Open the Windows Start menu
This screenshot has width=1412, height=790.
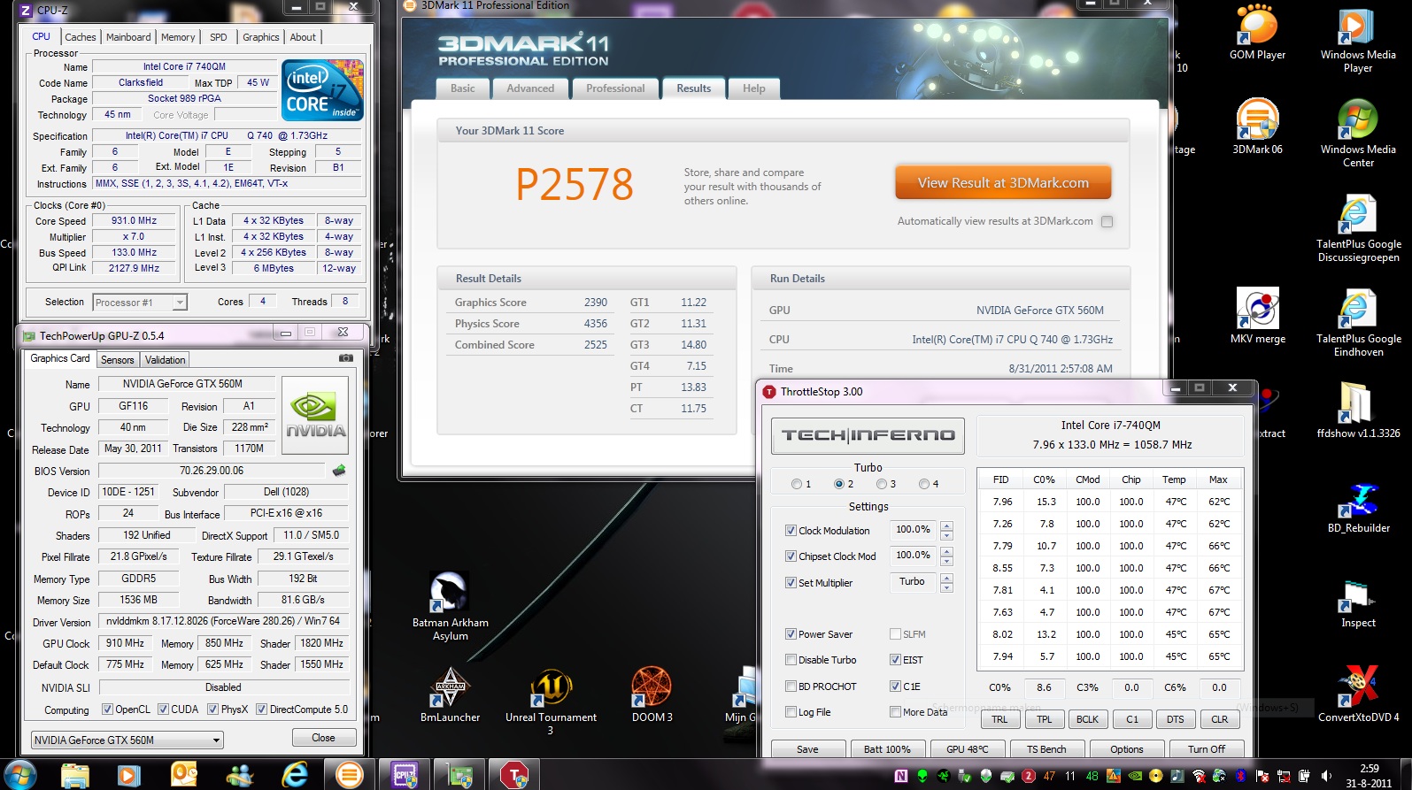19,775
